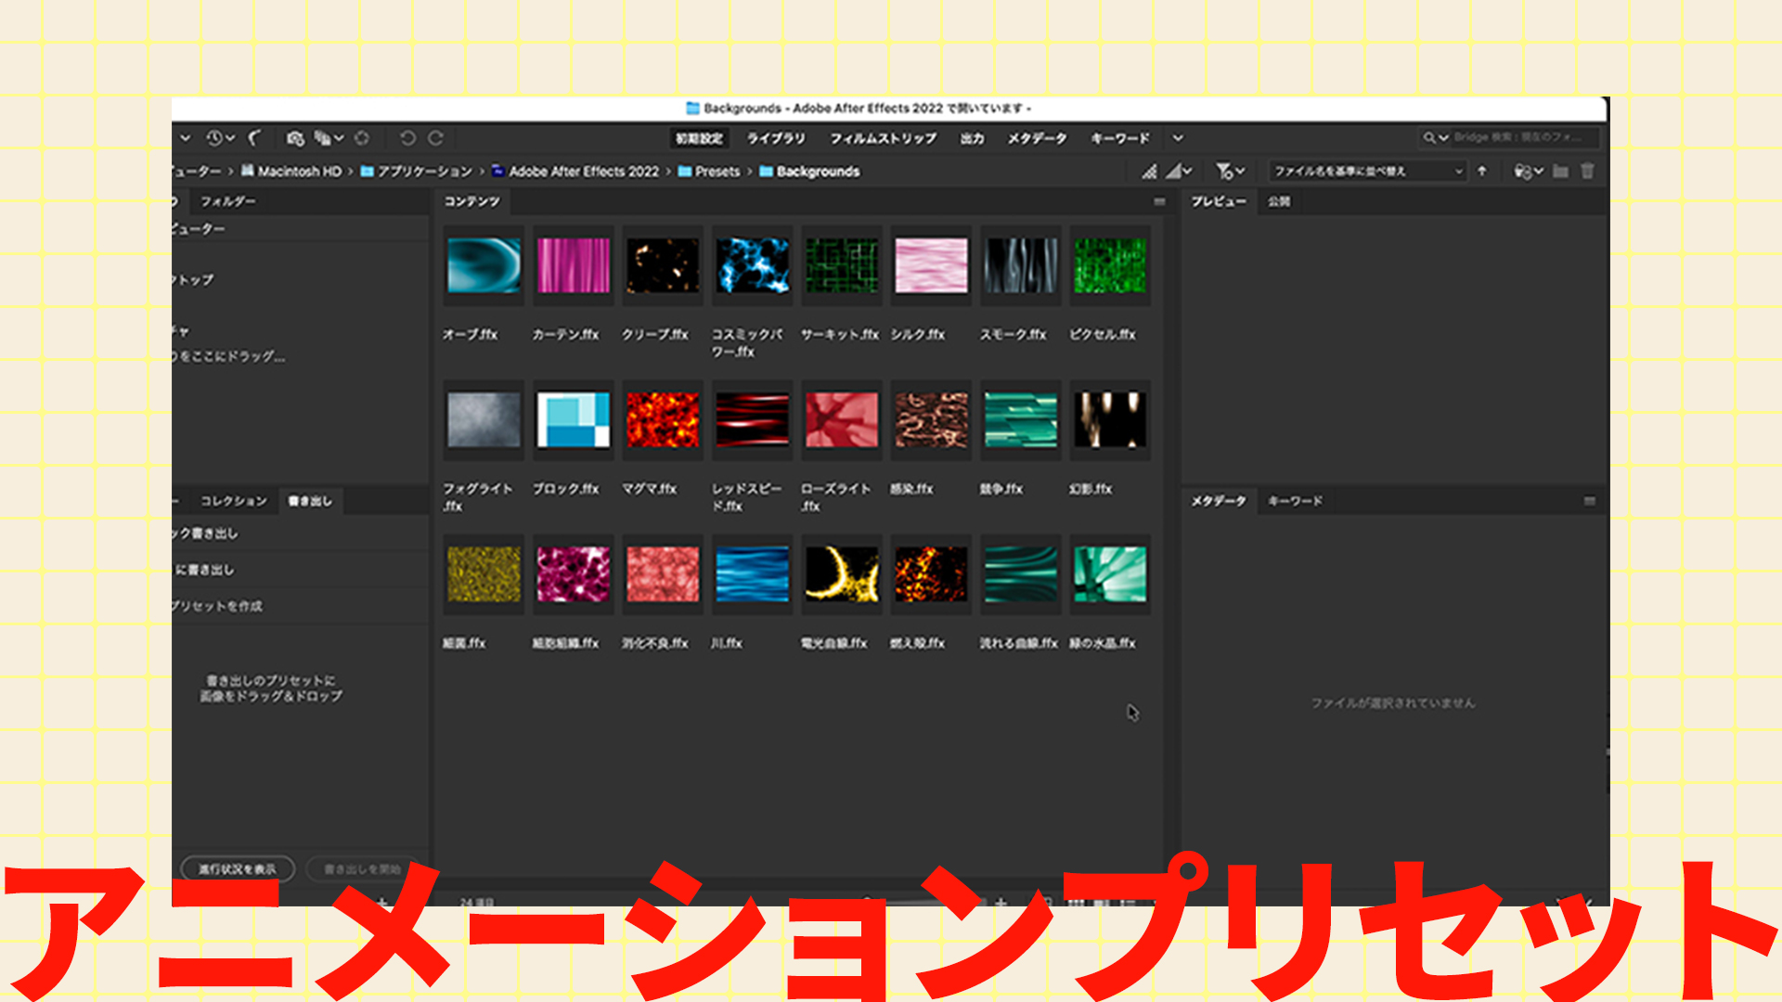Open the workspace overflow chevron after キーワード
Screen dimensions: 1782x1002
(x=1177, y=138)
